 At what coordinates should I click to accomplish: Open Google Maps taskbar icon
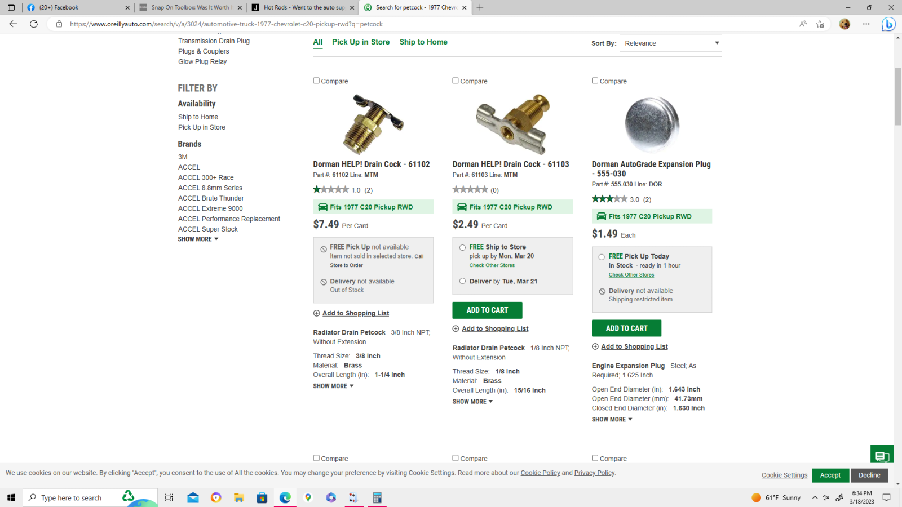tap(308, 497)
